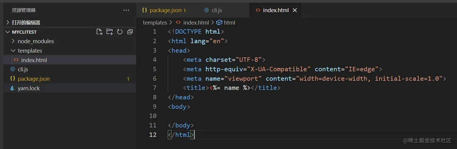Click the closing </html> tag
The image size is (457, 149).
pos(181,135)
